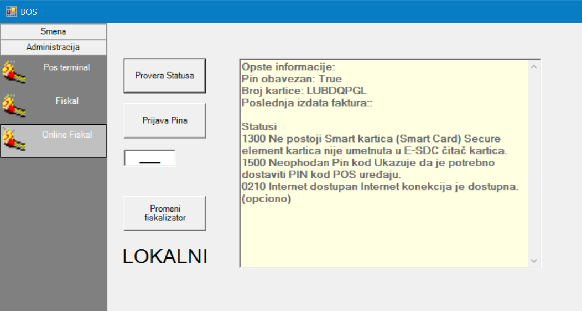Switch to the Smena section
Viewport: 582px width, 311px height.
[53, 31]
